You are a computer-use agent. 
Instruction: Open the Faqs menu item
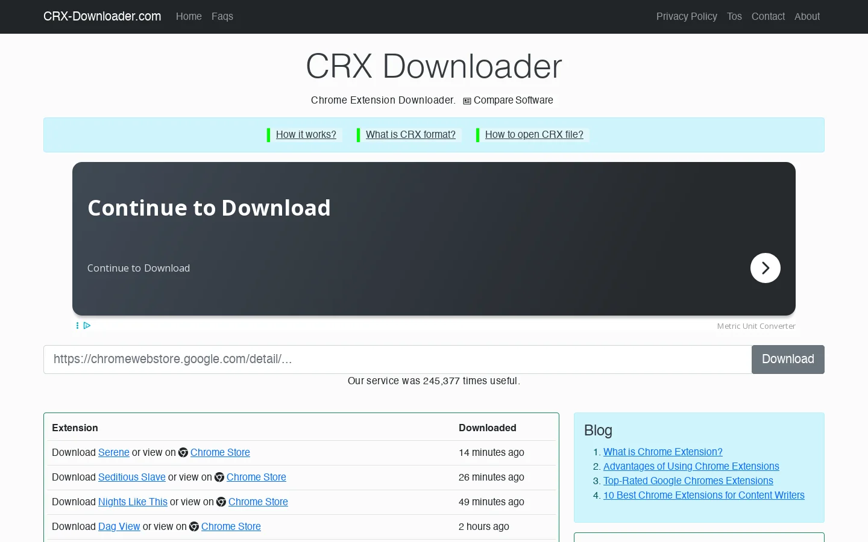coord(222,16)
